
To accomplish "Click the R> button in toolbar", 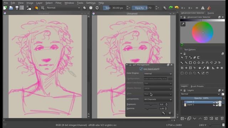I will point(190,8).
